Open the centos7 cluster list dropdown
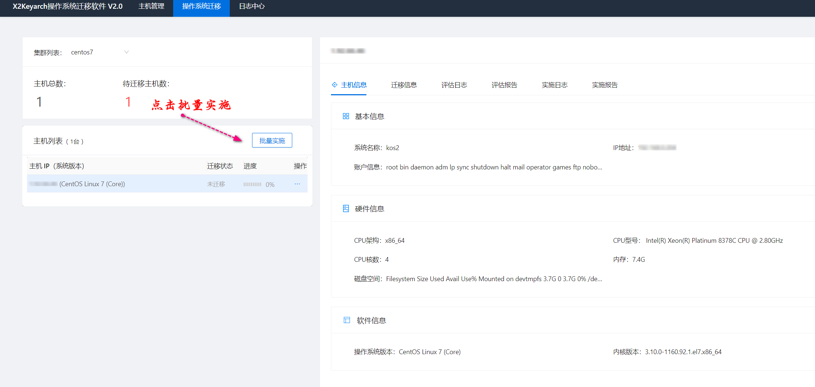Viewport: 815px width, 387px height. click(x=99, y=52)
